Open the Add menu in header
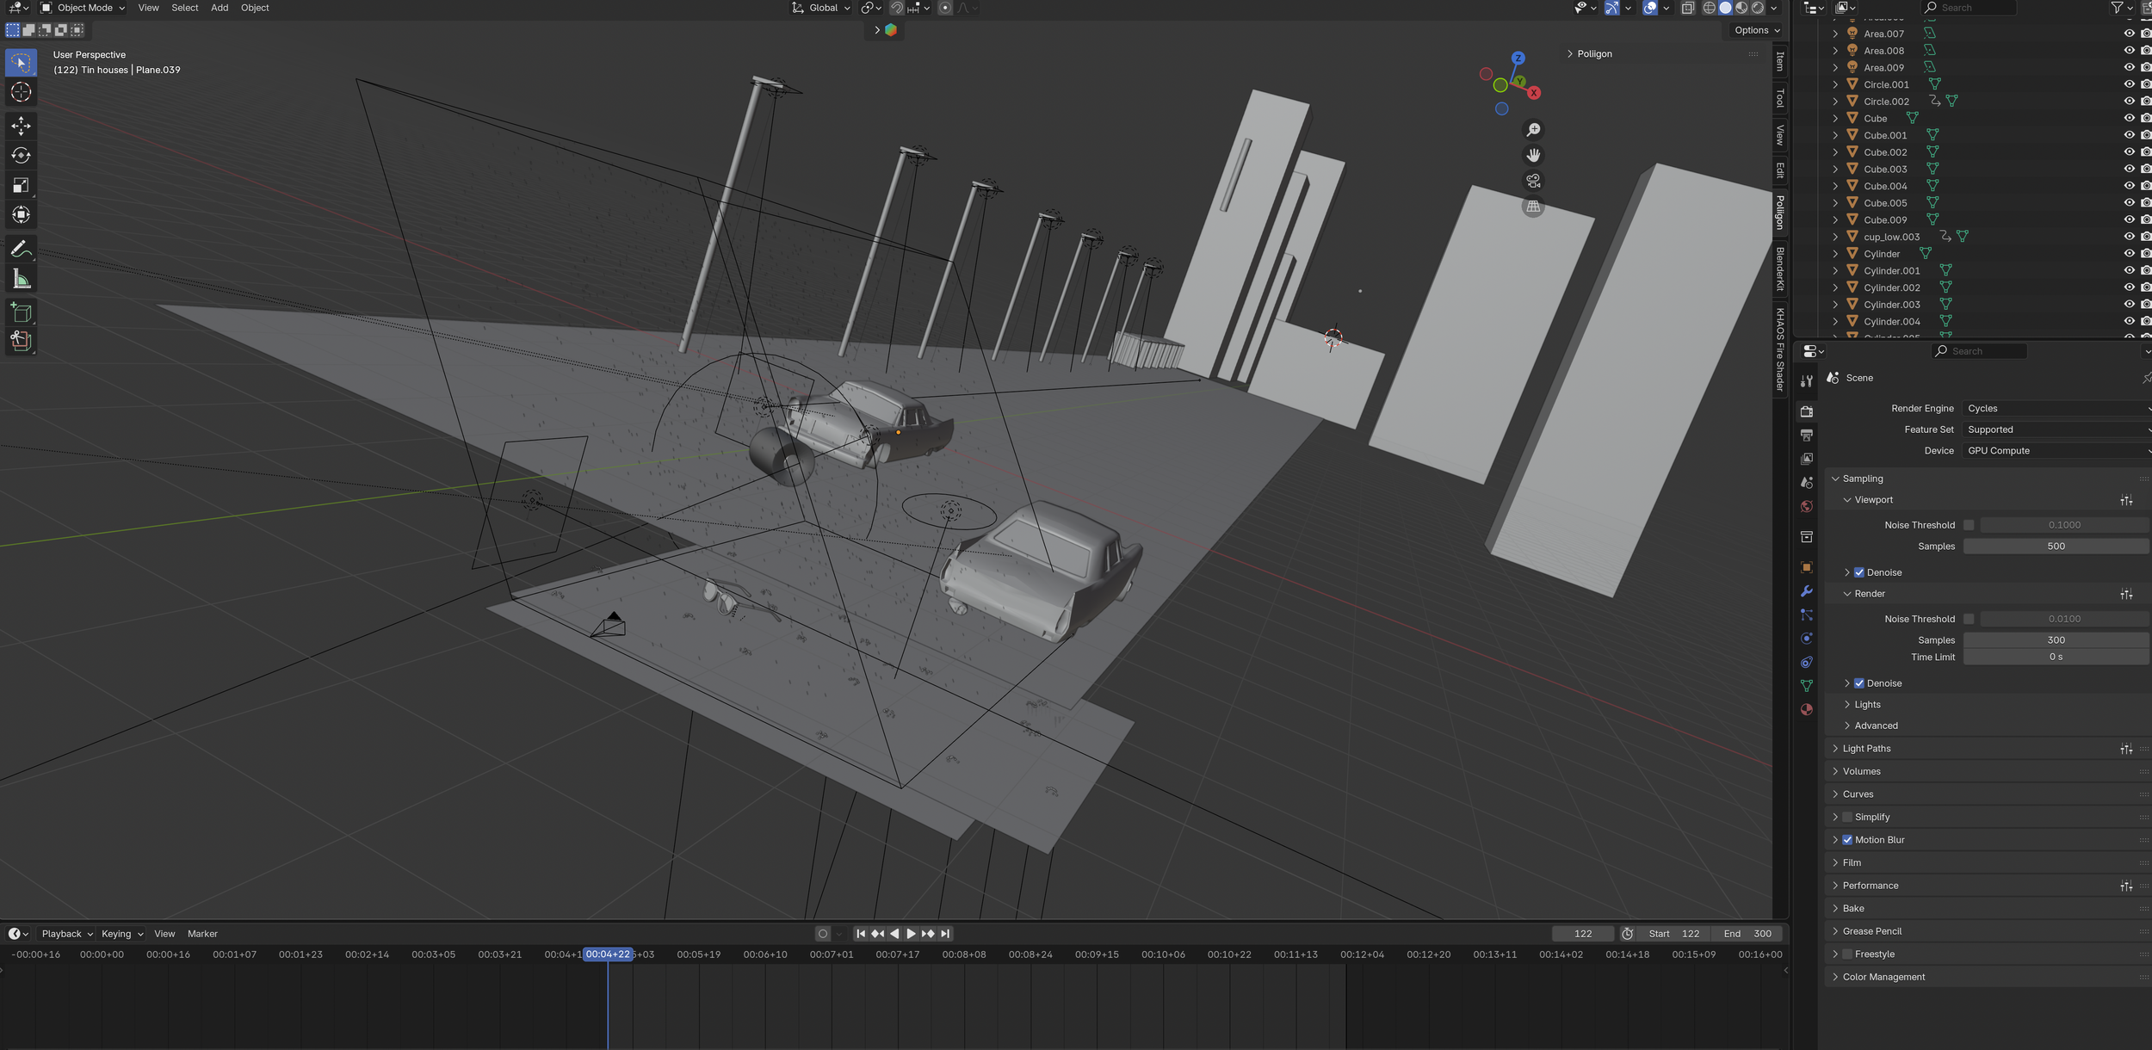 coord(220,8)
